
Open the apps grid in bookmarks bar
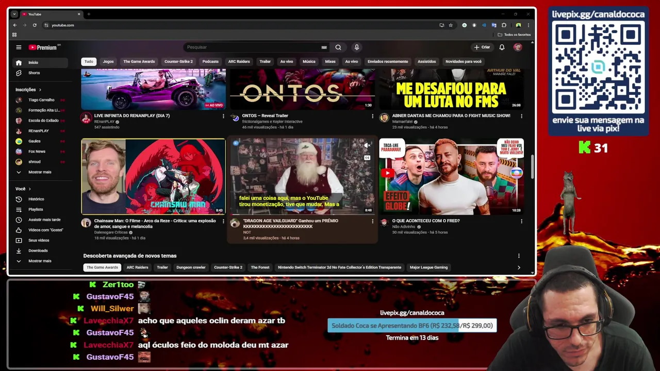pyautogui.click(x=14, y=35)
